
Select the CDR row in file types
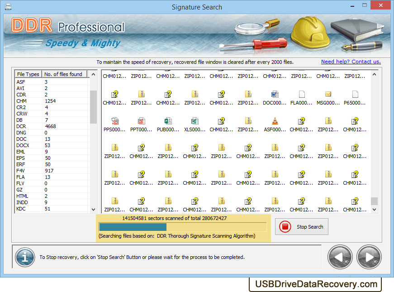pyautogui.click(x=52, y=95)
